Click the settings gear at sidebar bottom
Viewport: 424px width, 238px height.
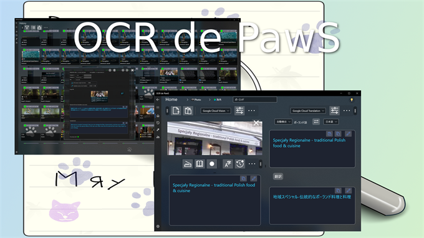pyautogui.click(x=158, y=226)
